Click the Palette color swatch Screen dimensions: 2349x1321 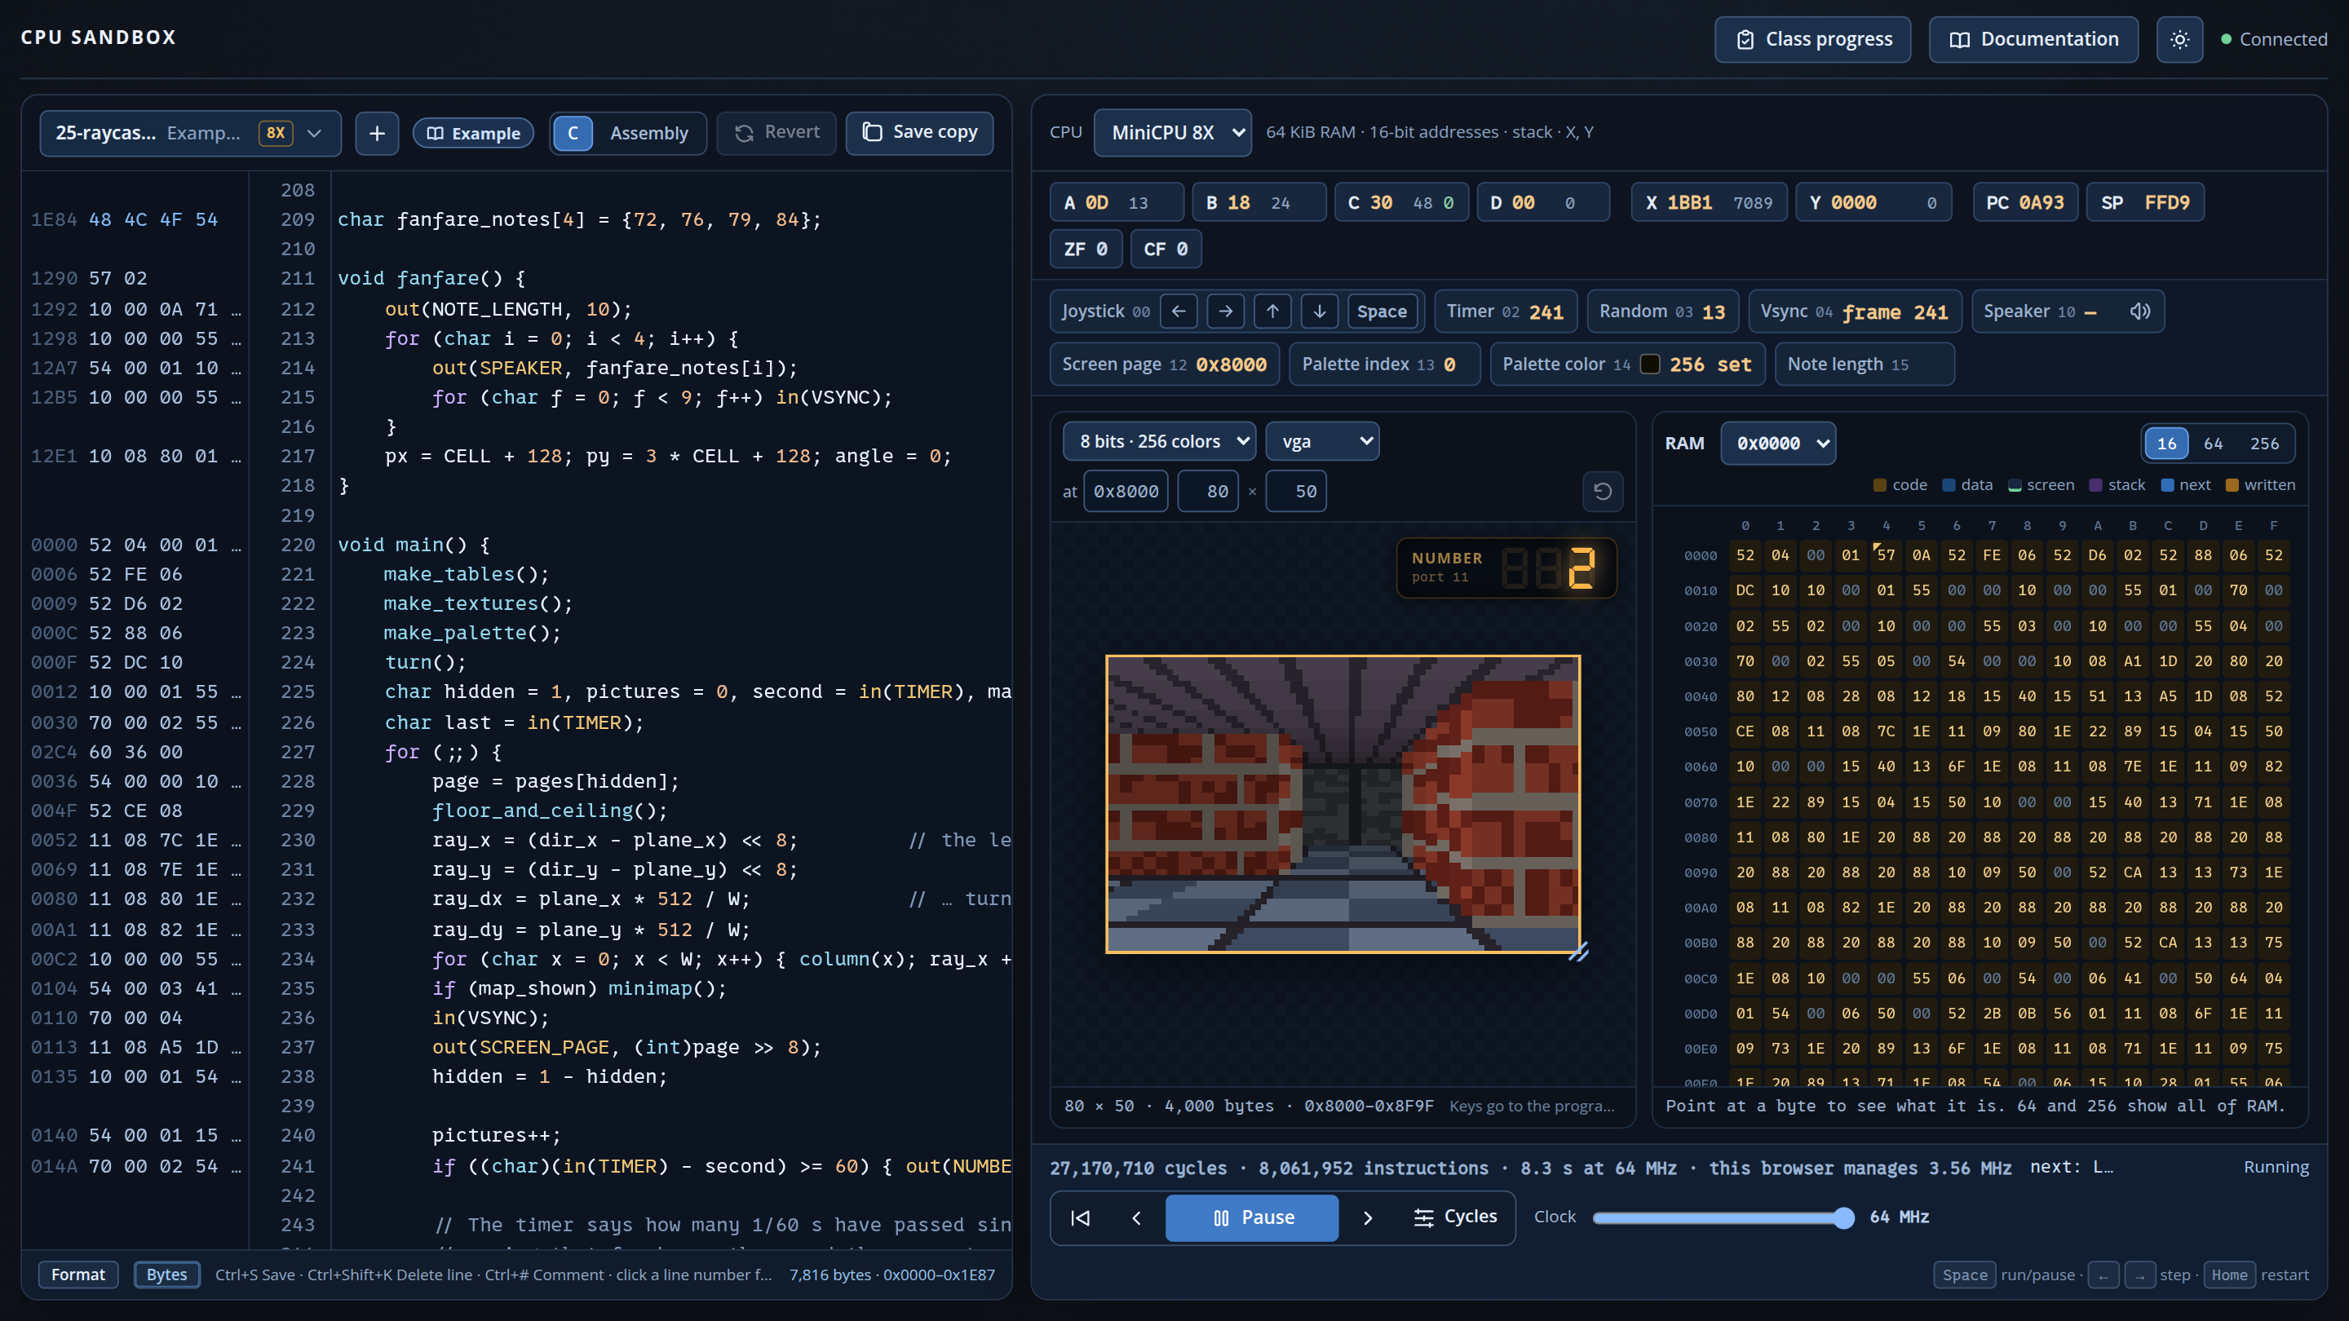[1649, 364]
